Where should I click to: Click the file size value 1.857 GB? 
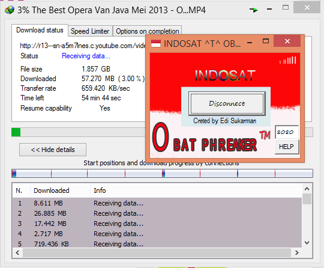point(96,69)
